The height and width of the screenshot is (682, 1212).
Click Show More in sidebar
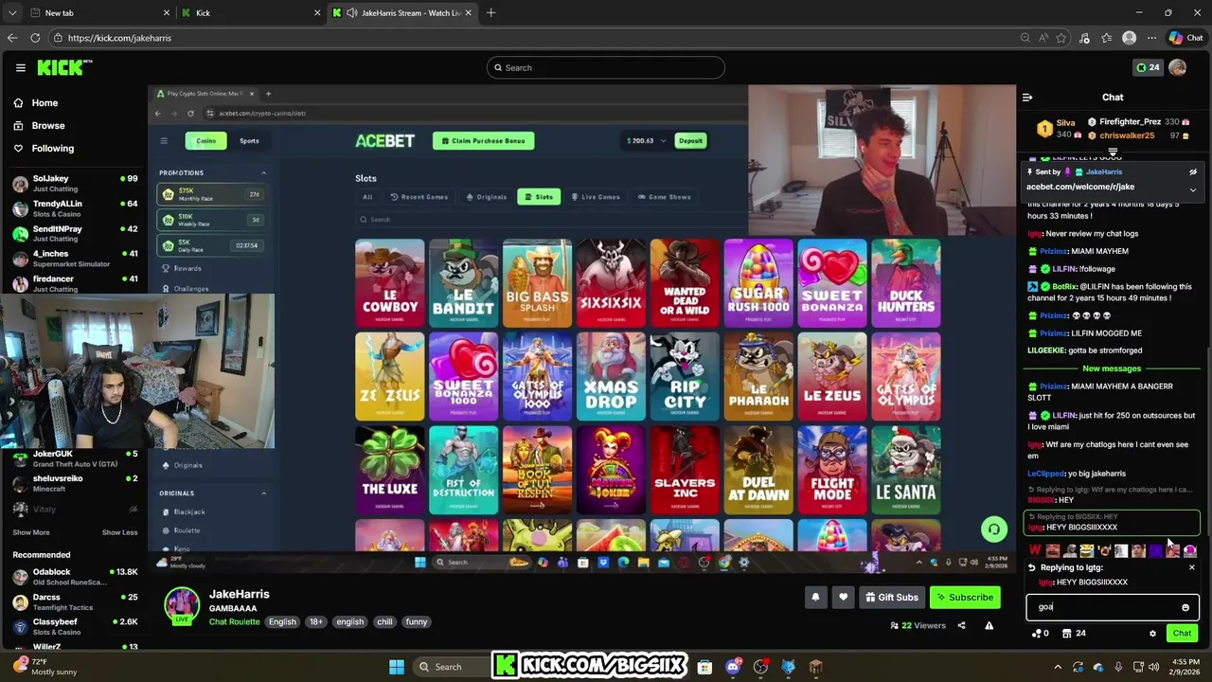[31, 532]
